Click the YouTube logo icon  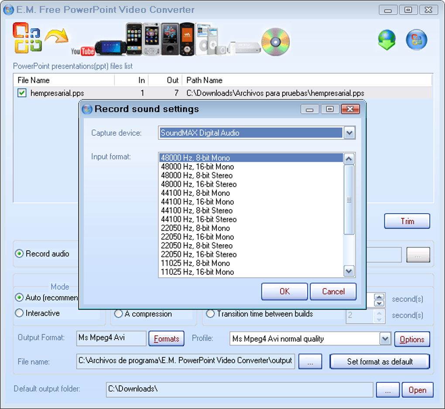tap(82, 51)
